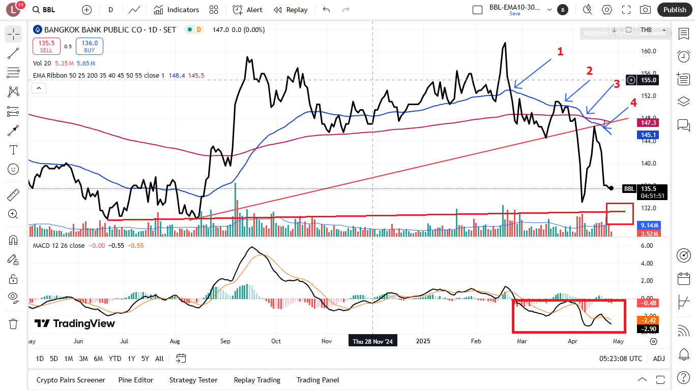Open the D interval selector

[x=110, y=10]
